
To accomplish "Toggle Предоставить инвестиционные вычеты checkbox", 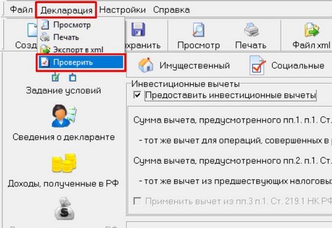I will pos(137,95).
